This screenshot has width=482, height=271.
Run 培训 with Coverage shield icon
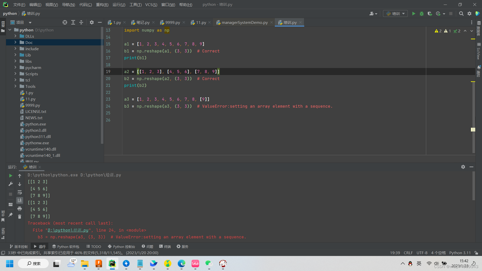(x=430, y=14)
